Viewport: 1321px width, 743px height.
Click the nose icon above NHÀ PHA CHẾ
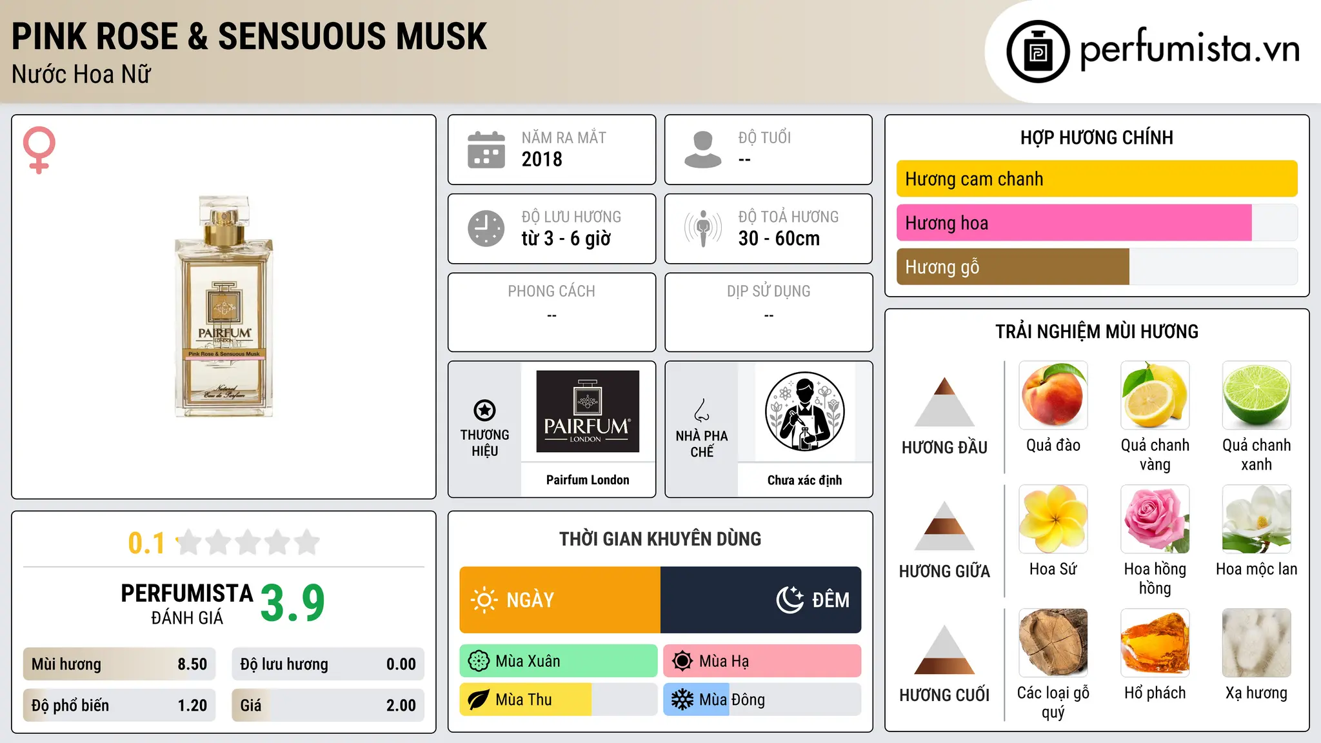coord(702,410)
